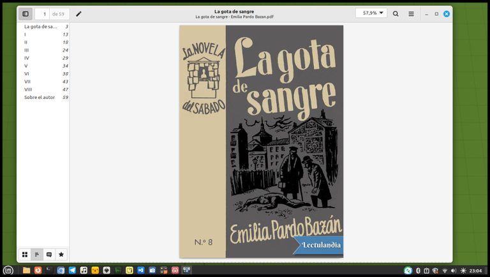Open the volume speaker tray icon
490x277 pixels.
454,271
